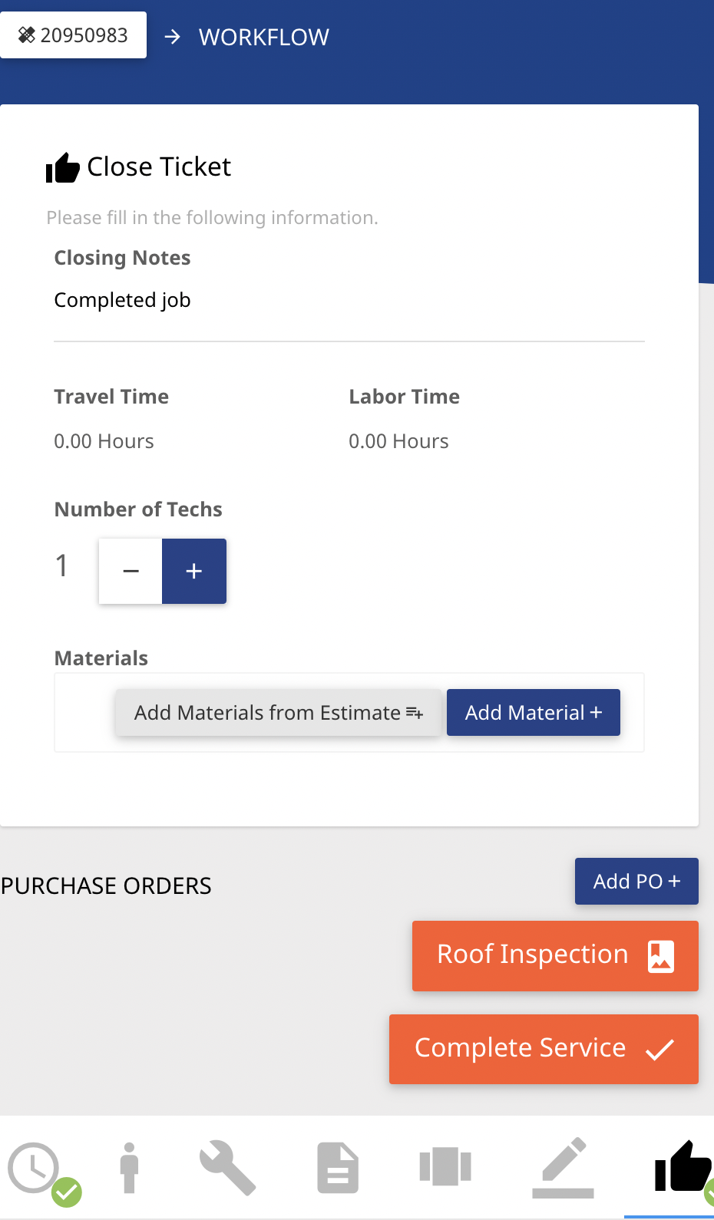Open the wrench tools tab
The width and height of the screenshot is (714, 1220).
coord(227,1168)
